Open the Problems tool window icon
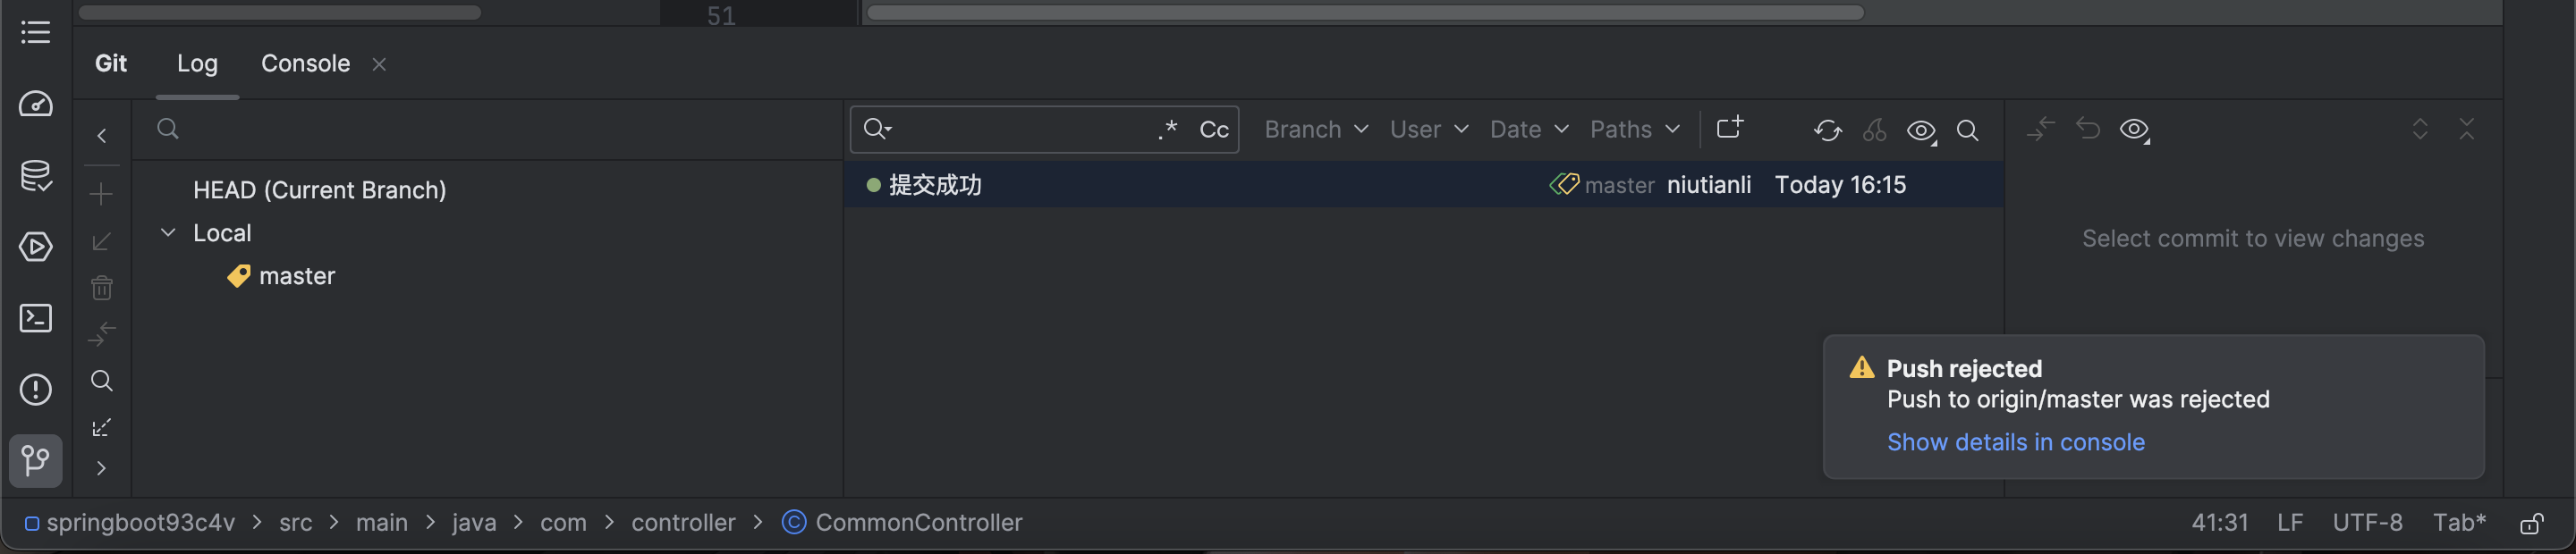This screenshot has height=554, width=2576. (36, 390)
